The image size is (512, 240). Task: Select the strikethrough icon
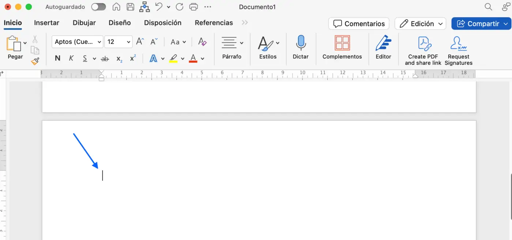click(x=105, y=58)
